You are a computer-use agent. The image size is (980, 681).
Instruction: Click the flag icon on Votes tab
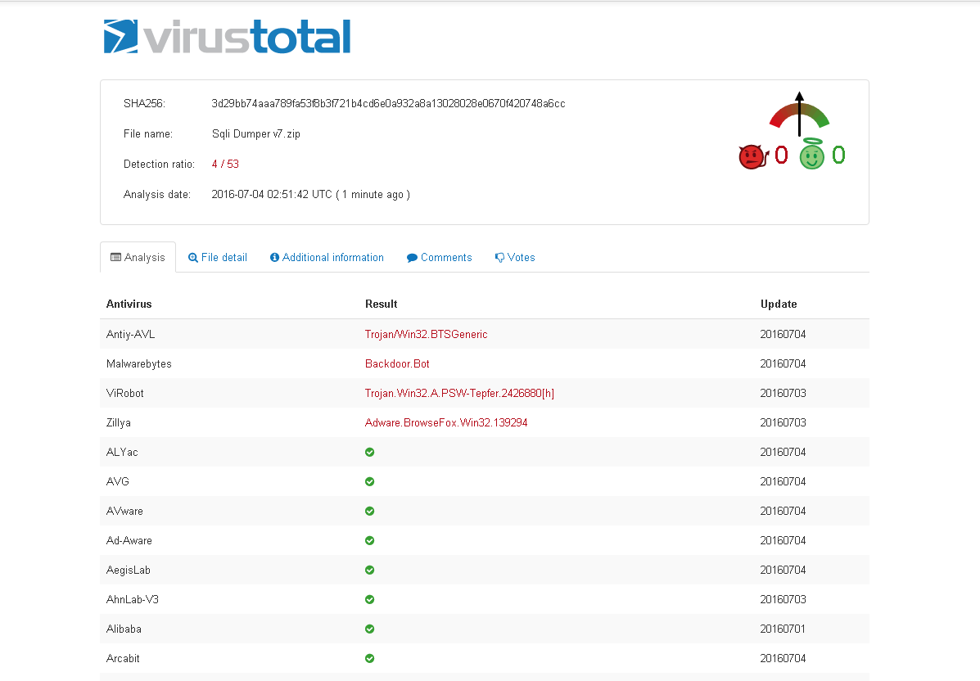click(499, 257)
